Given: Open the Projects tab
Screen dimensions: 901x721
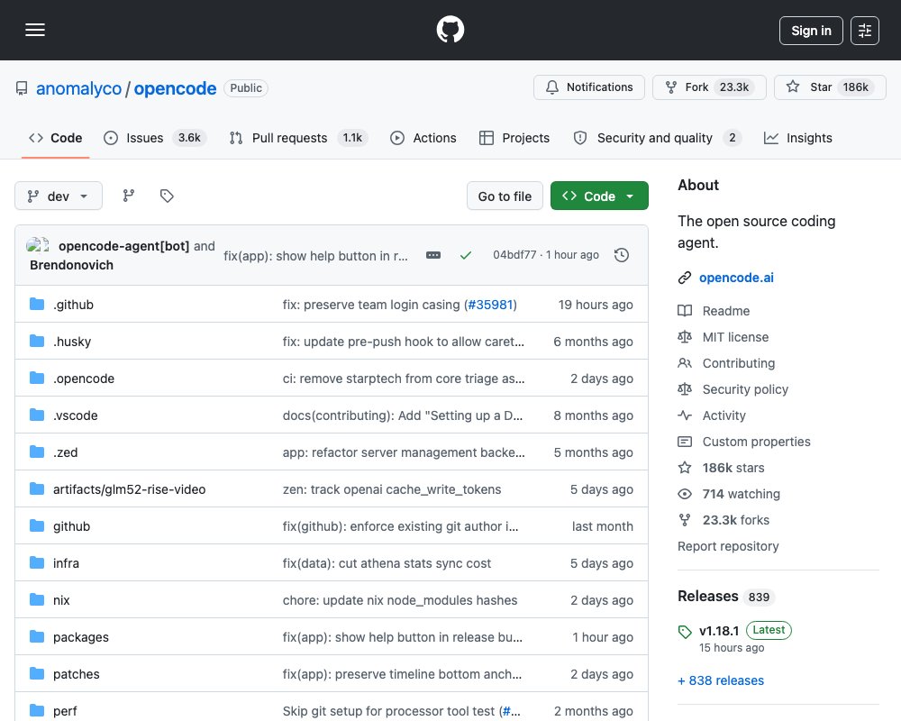Looking at the screenshot, I should pyautogui.click(x=514, y=138).
